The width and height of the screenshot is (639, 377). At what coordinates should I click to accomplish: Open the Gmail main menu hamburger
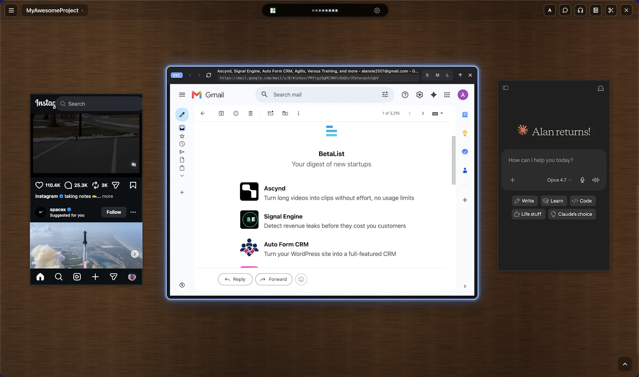point(182,95)
